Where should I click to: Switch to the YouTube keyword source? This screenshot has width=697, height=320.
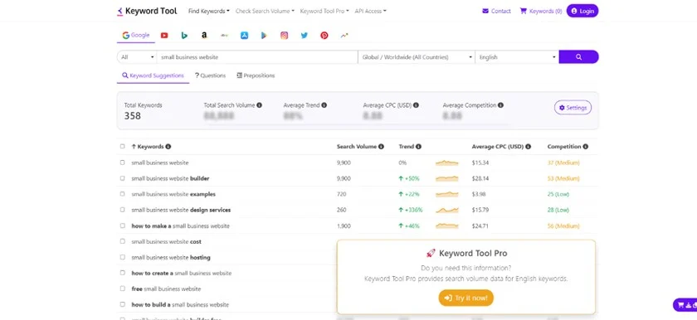pyautogui.click(x=164, y=36)
